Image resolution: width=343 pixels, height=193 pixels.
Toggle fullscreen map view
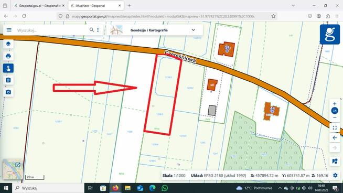(x=335, y=127)
